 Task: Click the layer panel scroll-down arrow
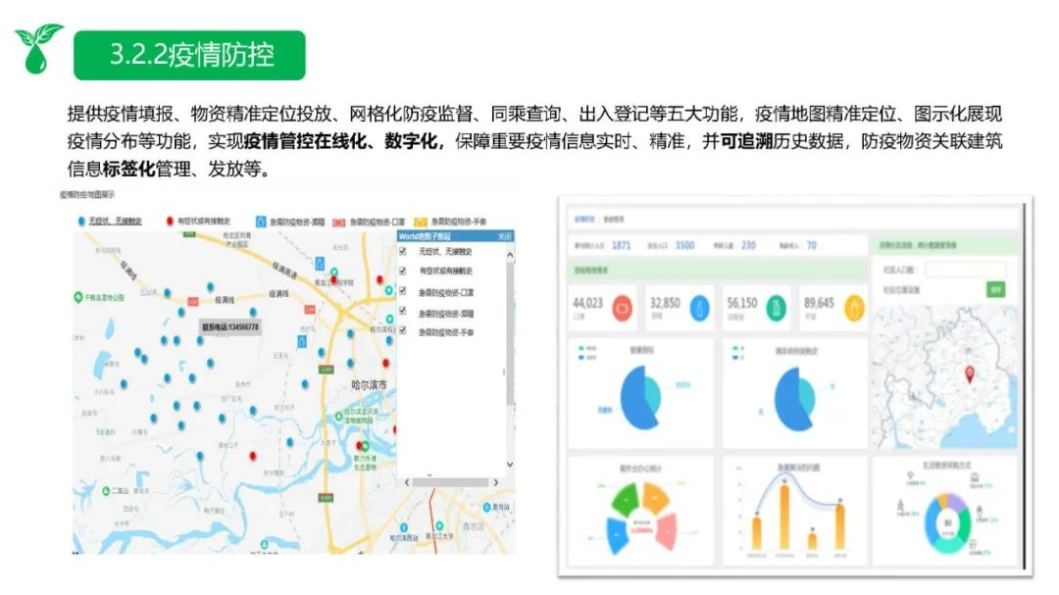pyautogui.click(x=510, y=465)
